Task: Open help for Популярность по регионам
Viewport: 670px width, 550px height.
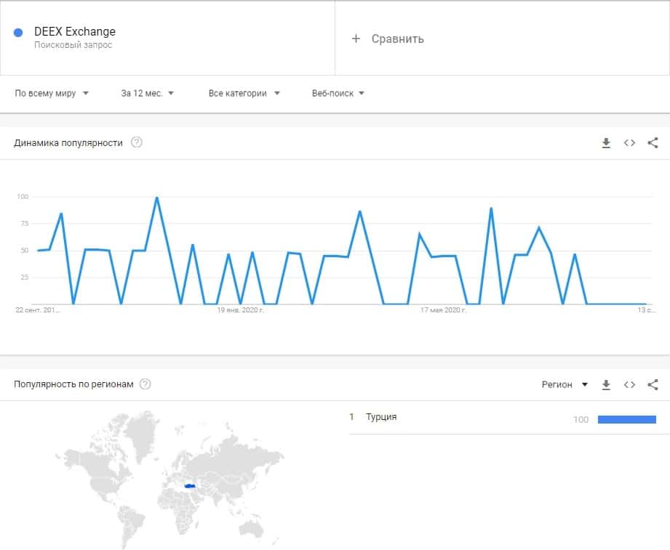Action: point(145,384)
